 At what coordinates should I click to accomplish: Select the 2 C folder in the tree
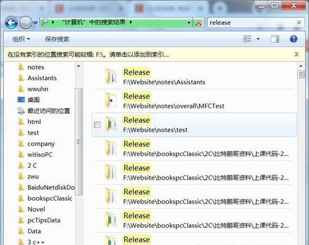click(32, 165)
